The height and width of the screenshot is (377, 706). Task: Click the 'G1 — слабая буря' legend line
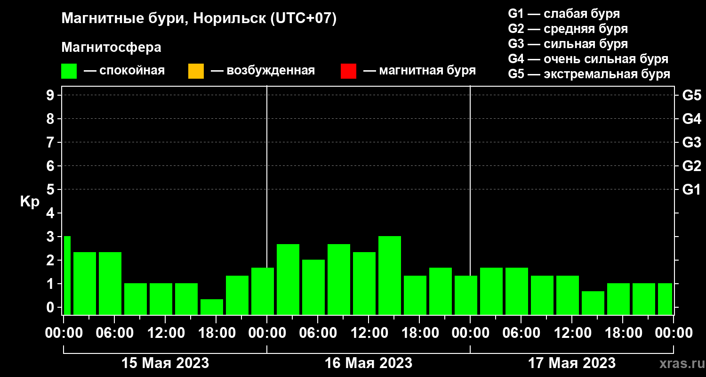pyautogui.click(x=564, y=13)
